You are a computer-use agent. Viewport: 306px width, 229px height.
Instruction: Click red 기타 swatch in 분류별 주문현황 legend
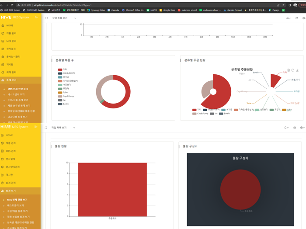pyautogui.click(x=194, y=110)
